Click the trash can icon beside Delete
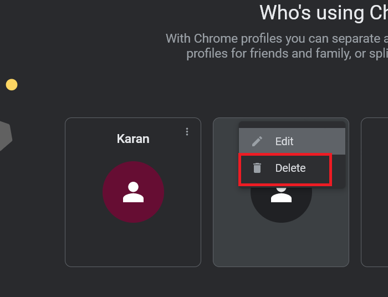Image resolution: width=388 pixels, height=297 pixels. coord(257,168)
